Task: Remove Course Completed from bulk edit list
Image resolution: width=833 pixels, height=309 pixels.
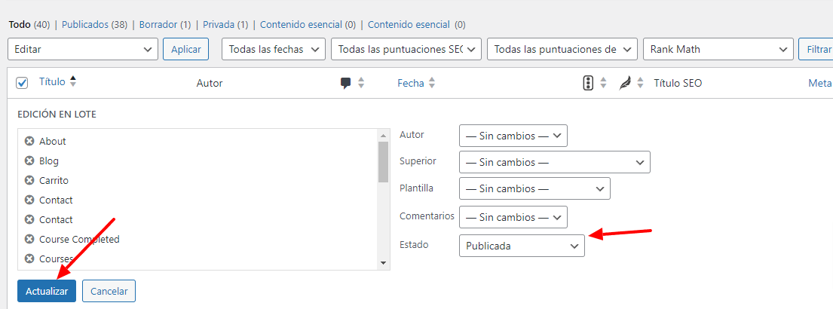Action: coord(29,240)
